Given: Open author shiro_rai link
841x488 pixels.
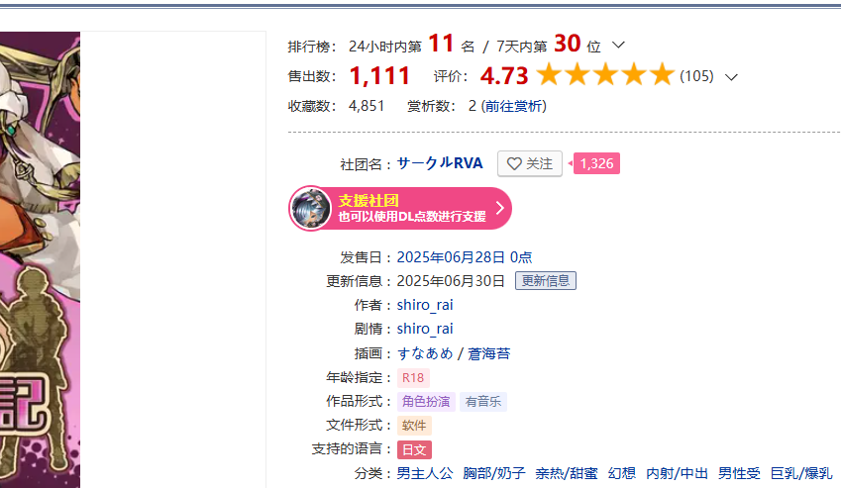Looking at the screenshot, I should (425, 305).
